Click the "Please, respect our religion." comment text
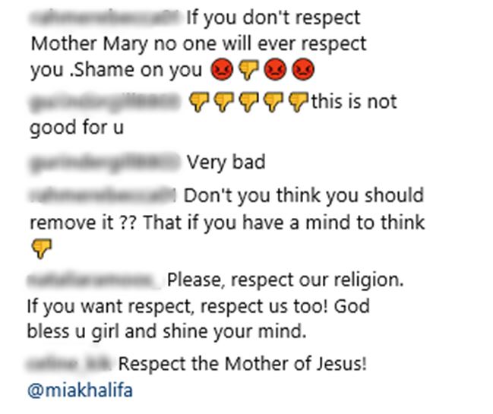This screenshot has height=414, width=493. [x=285, y=280]
